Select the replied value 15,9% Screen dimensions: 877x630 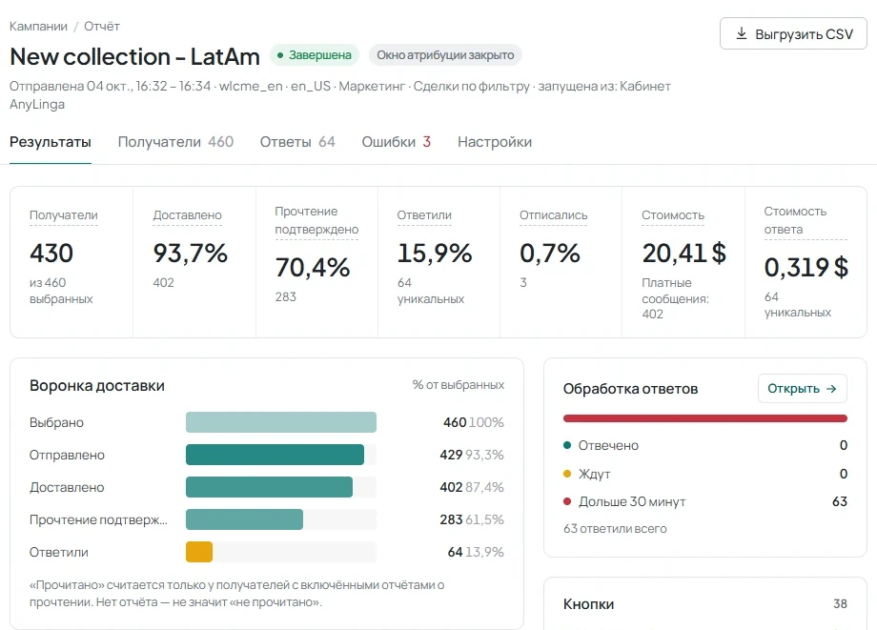point(435,254)
